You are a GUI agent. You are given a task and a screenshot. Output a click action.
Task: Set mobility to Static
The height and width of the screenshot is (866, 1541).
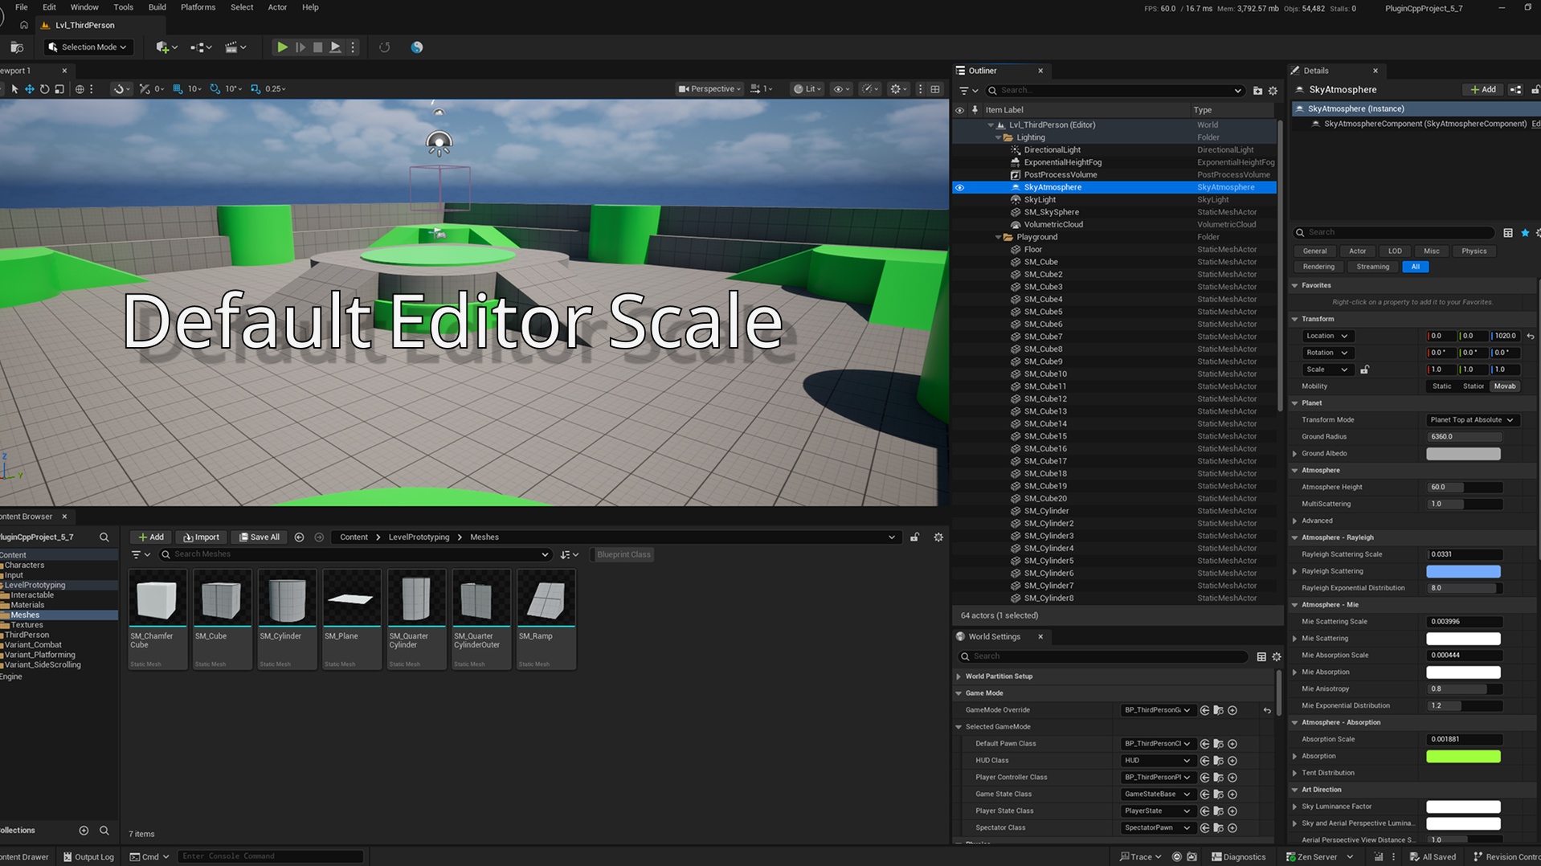point(1441,386)
